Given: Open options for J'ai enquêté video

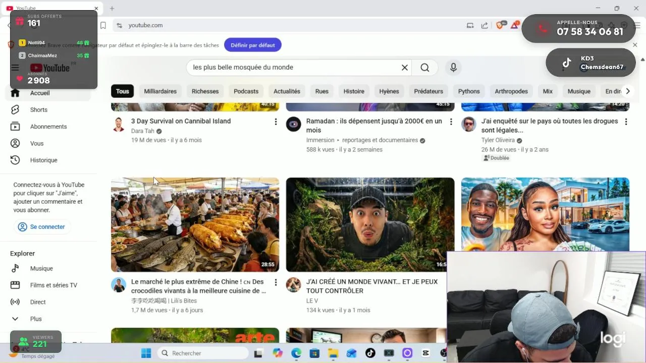Looking at the screenshot, I should click(x=626, y=122).
